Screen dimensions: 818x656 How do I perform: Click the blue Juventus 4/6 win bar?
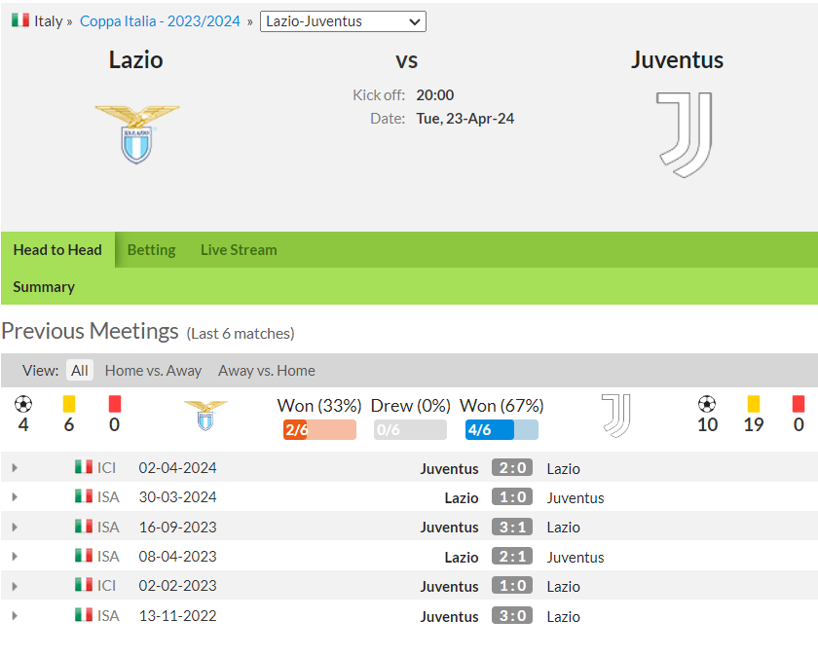(x=502, y=430)
